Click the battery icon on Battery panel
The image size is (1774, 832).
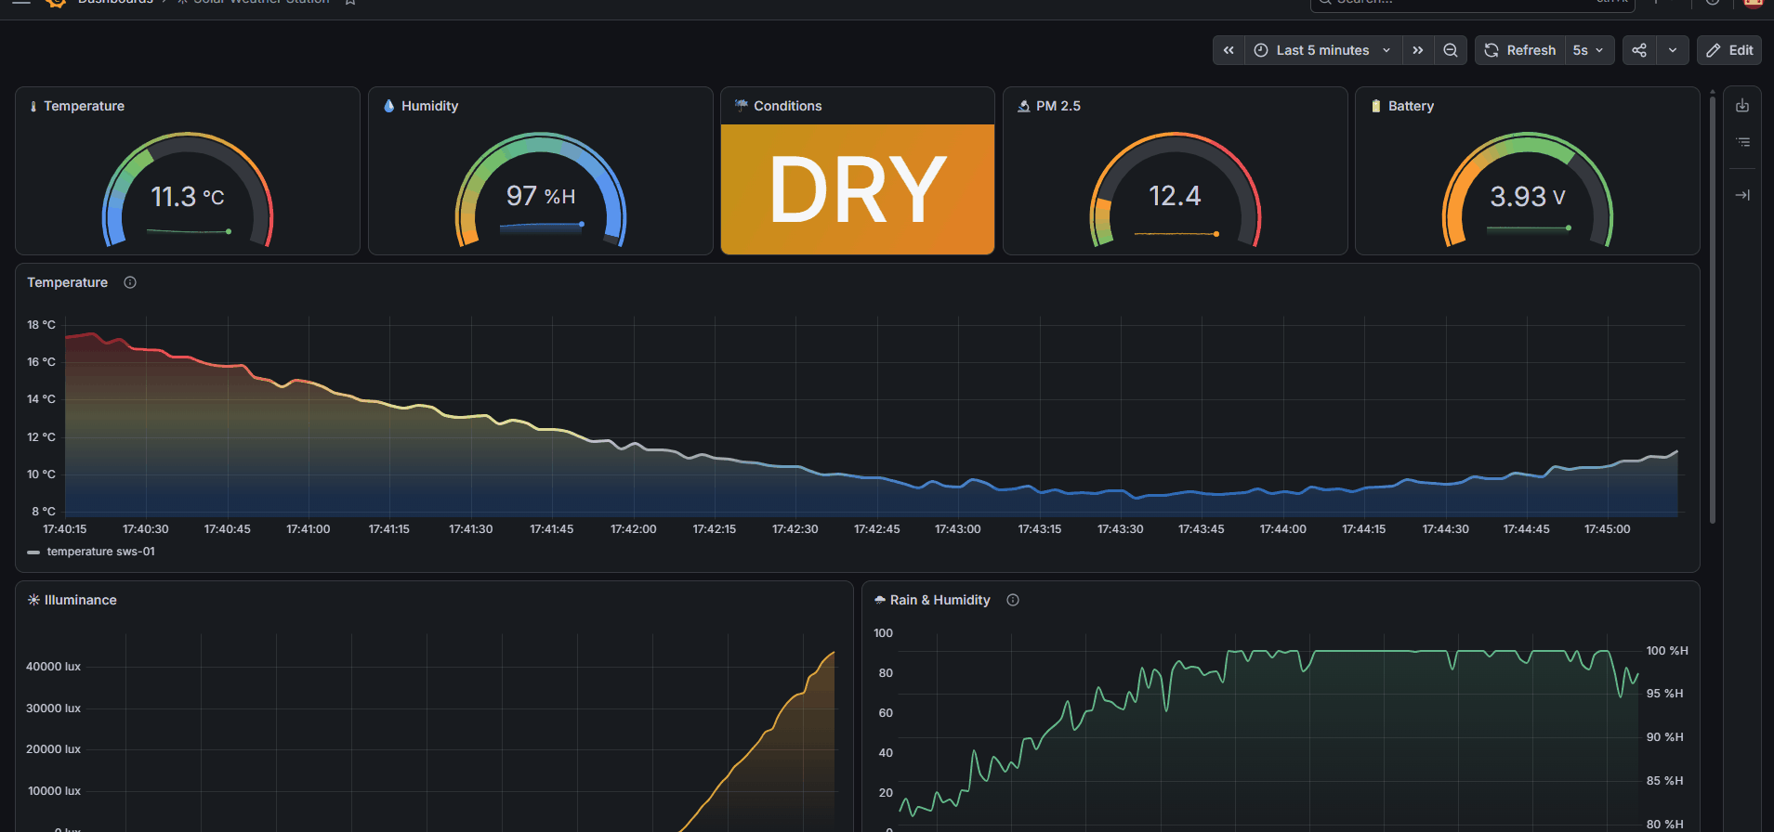[x=1376, y=106]
